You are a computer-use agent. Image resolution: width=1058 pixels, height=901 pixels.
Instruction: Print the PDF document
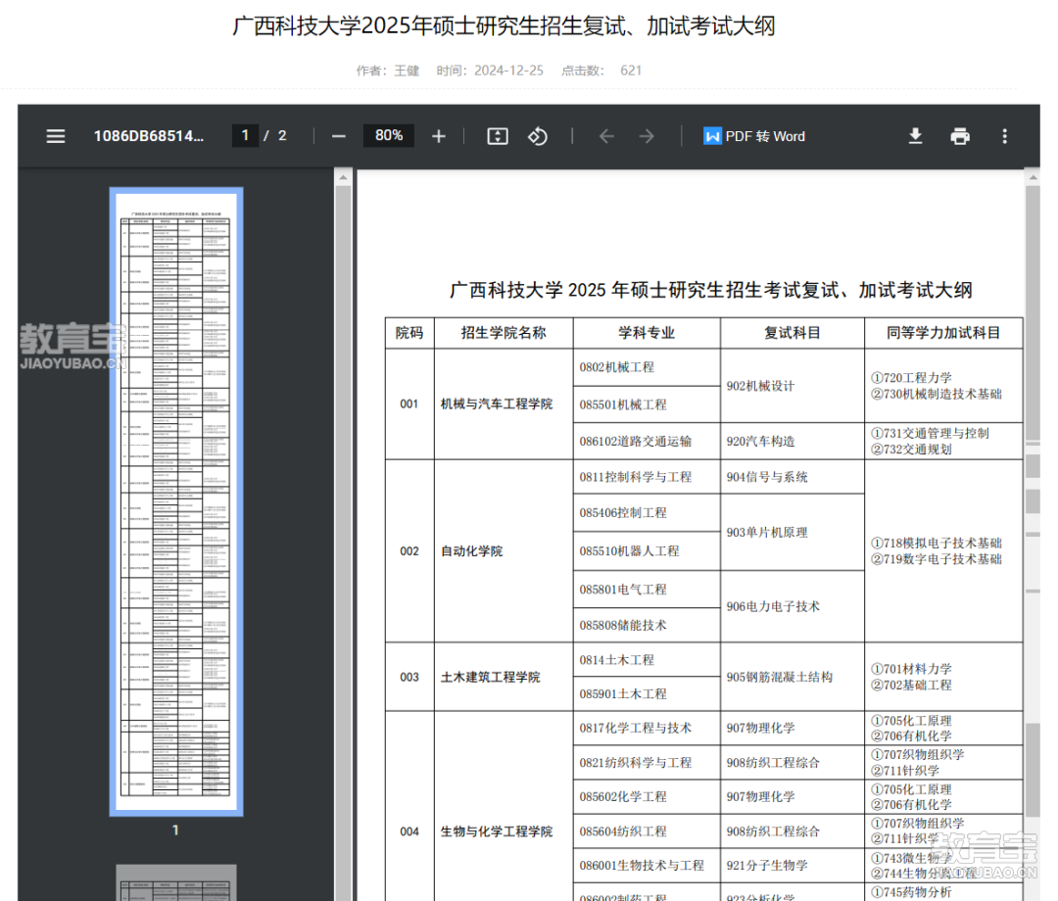pos(959,136)
